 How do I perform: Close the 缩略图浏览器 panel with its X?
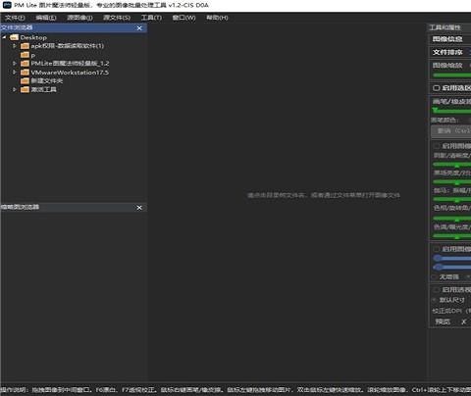pos(139,208)
